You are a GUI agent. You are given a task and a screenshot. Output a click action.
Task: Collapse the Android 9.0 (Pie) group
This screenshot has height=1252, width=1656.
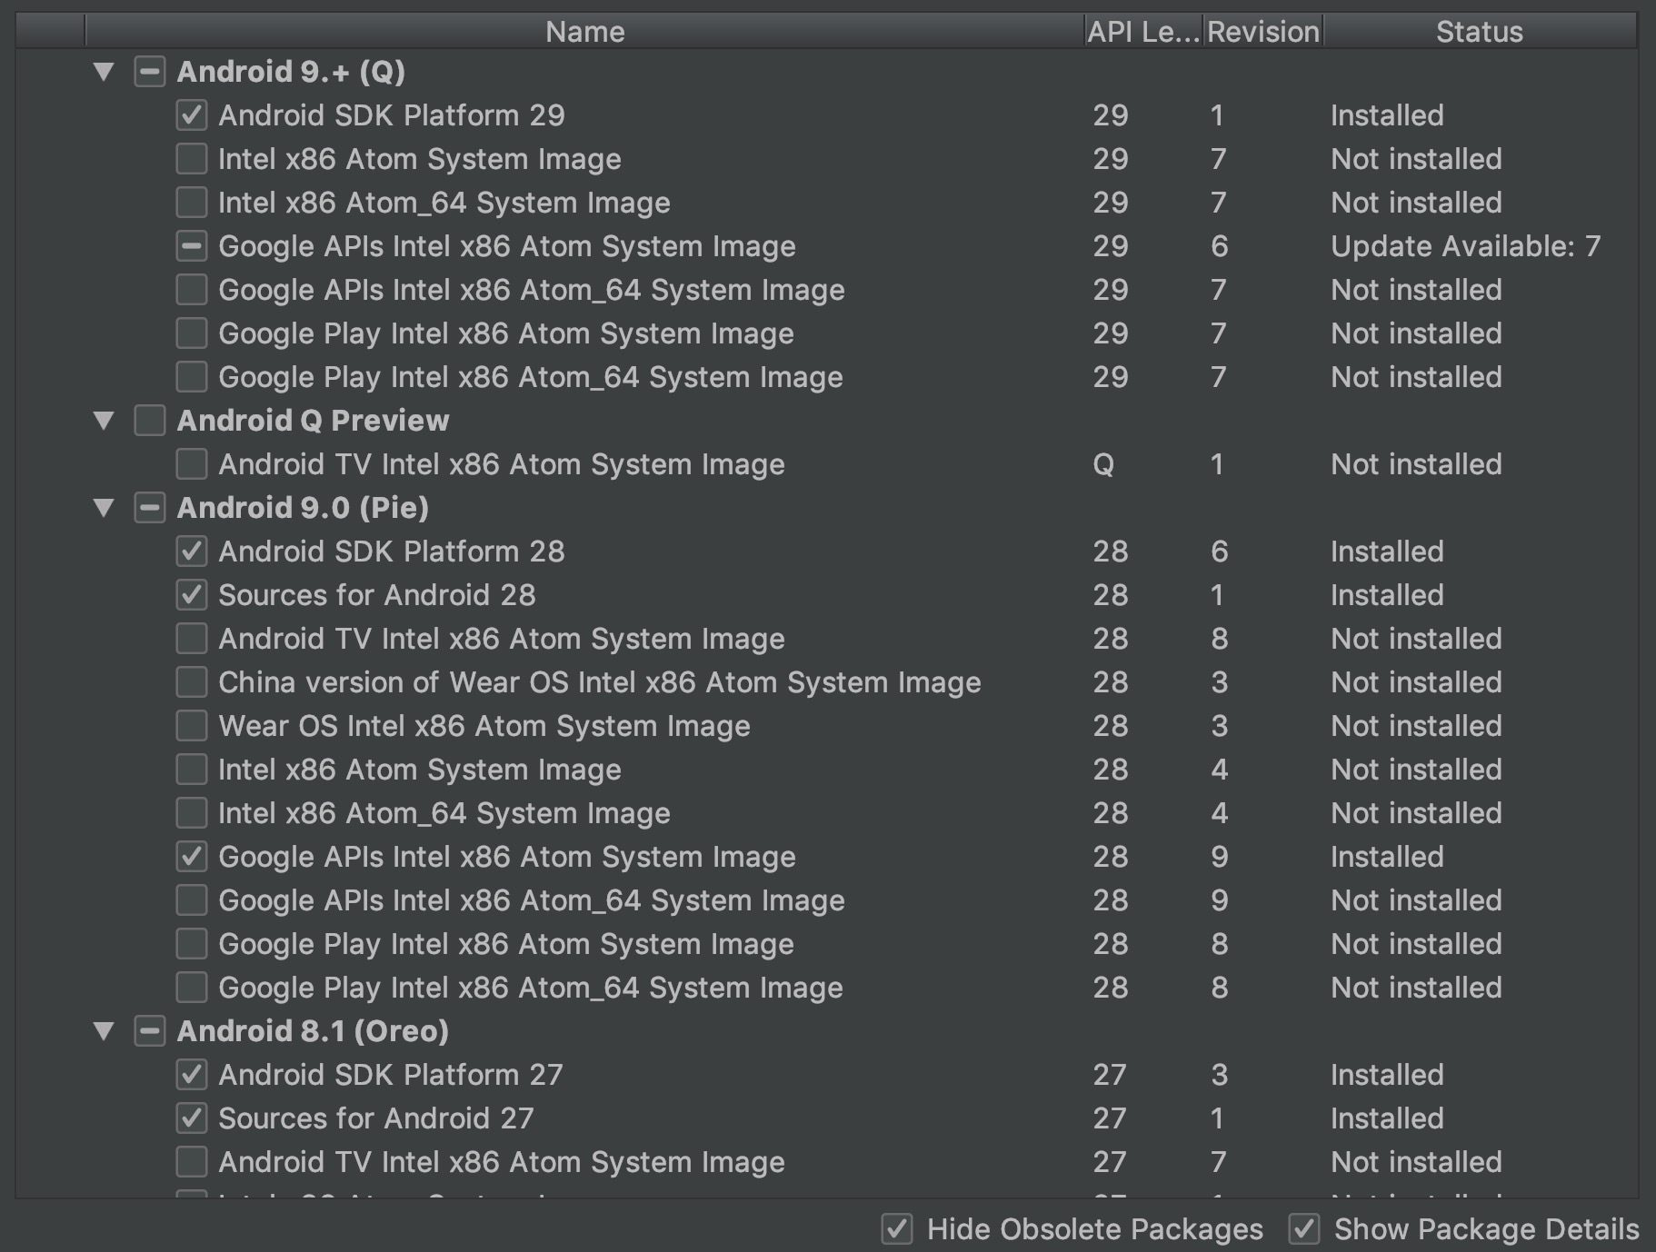[x=104, y=508]
